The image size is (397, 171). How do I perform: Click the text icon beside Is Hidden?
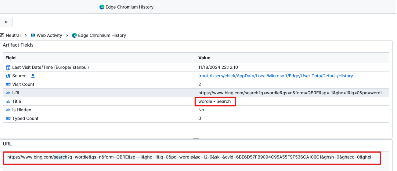click(8, 110)
